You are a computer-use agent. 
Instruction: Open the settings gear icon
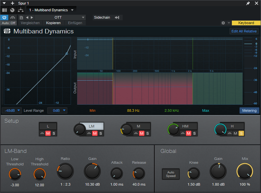click(x=223, y=23)
